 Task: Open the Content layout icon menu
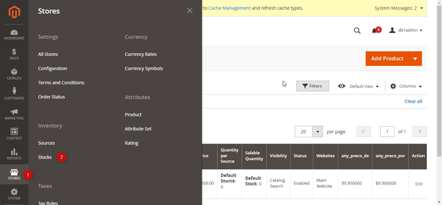point(14,134)
